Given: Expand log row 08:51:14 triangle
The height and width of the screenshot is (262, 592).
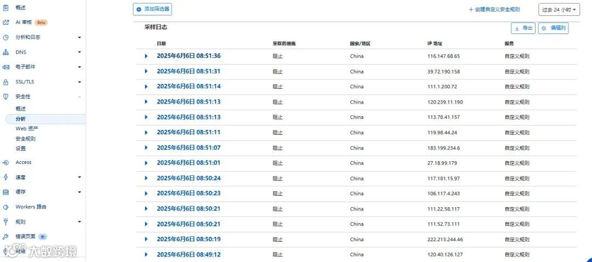Looking at the screenshot, I should pyautogui.click(x=146, y=87).
